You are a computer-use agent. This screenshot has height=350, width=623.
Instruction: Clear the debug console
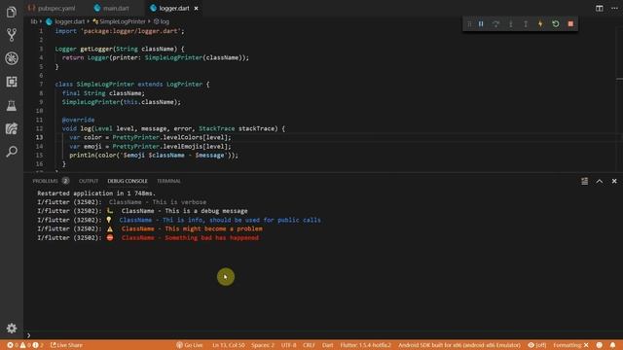click(584, 181)
